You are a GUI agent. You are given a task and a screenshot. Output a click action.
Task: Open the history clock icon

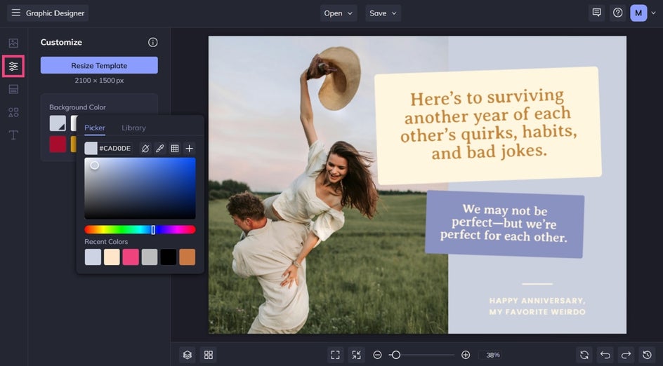pos(647,355)
